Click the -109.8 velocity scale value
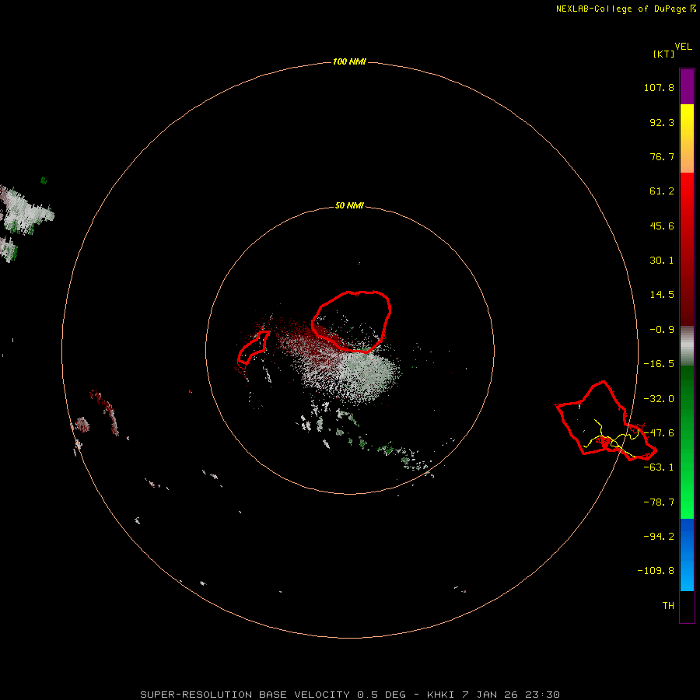 (x=656, y=571)
